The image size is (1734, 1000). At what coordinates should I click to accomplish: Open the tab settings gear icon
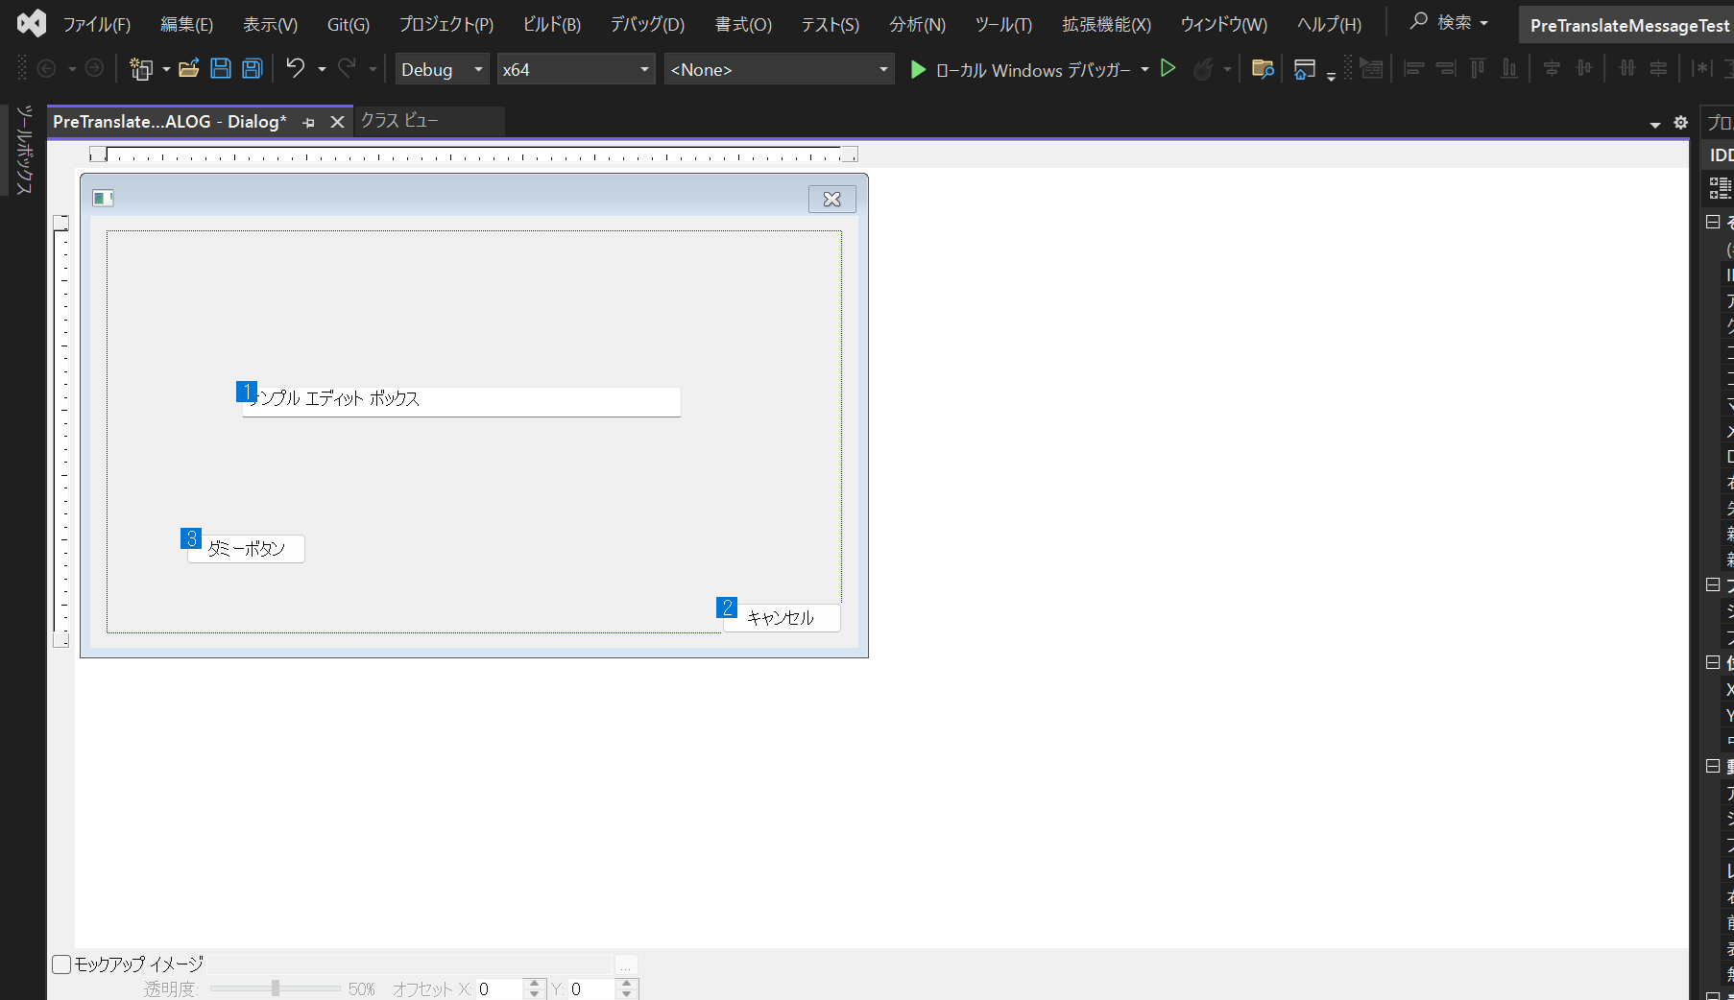(x=1680, y=123)
